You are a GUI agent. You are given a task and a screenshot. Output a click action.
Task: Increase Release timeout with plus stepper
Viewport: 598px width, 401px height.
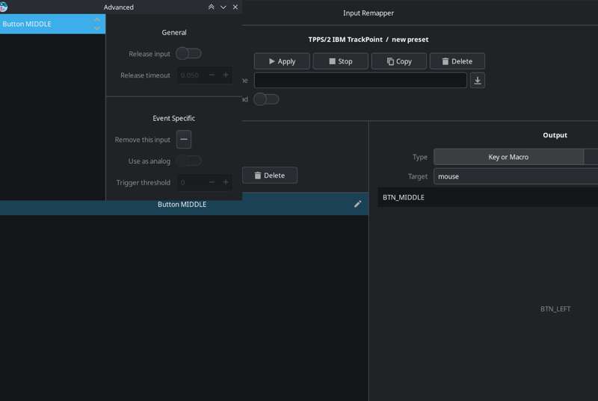pyautogui.click(x=226, y=75)
